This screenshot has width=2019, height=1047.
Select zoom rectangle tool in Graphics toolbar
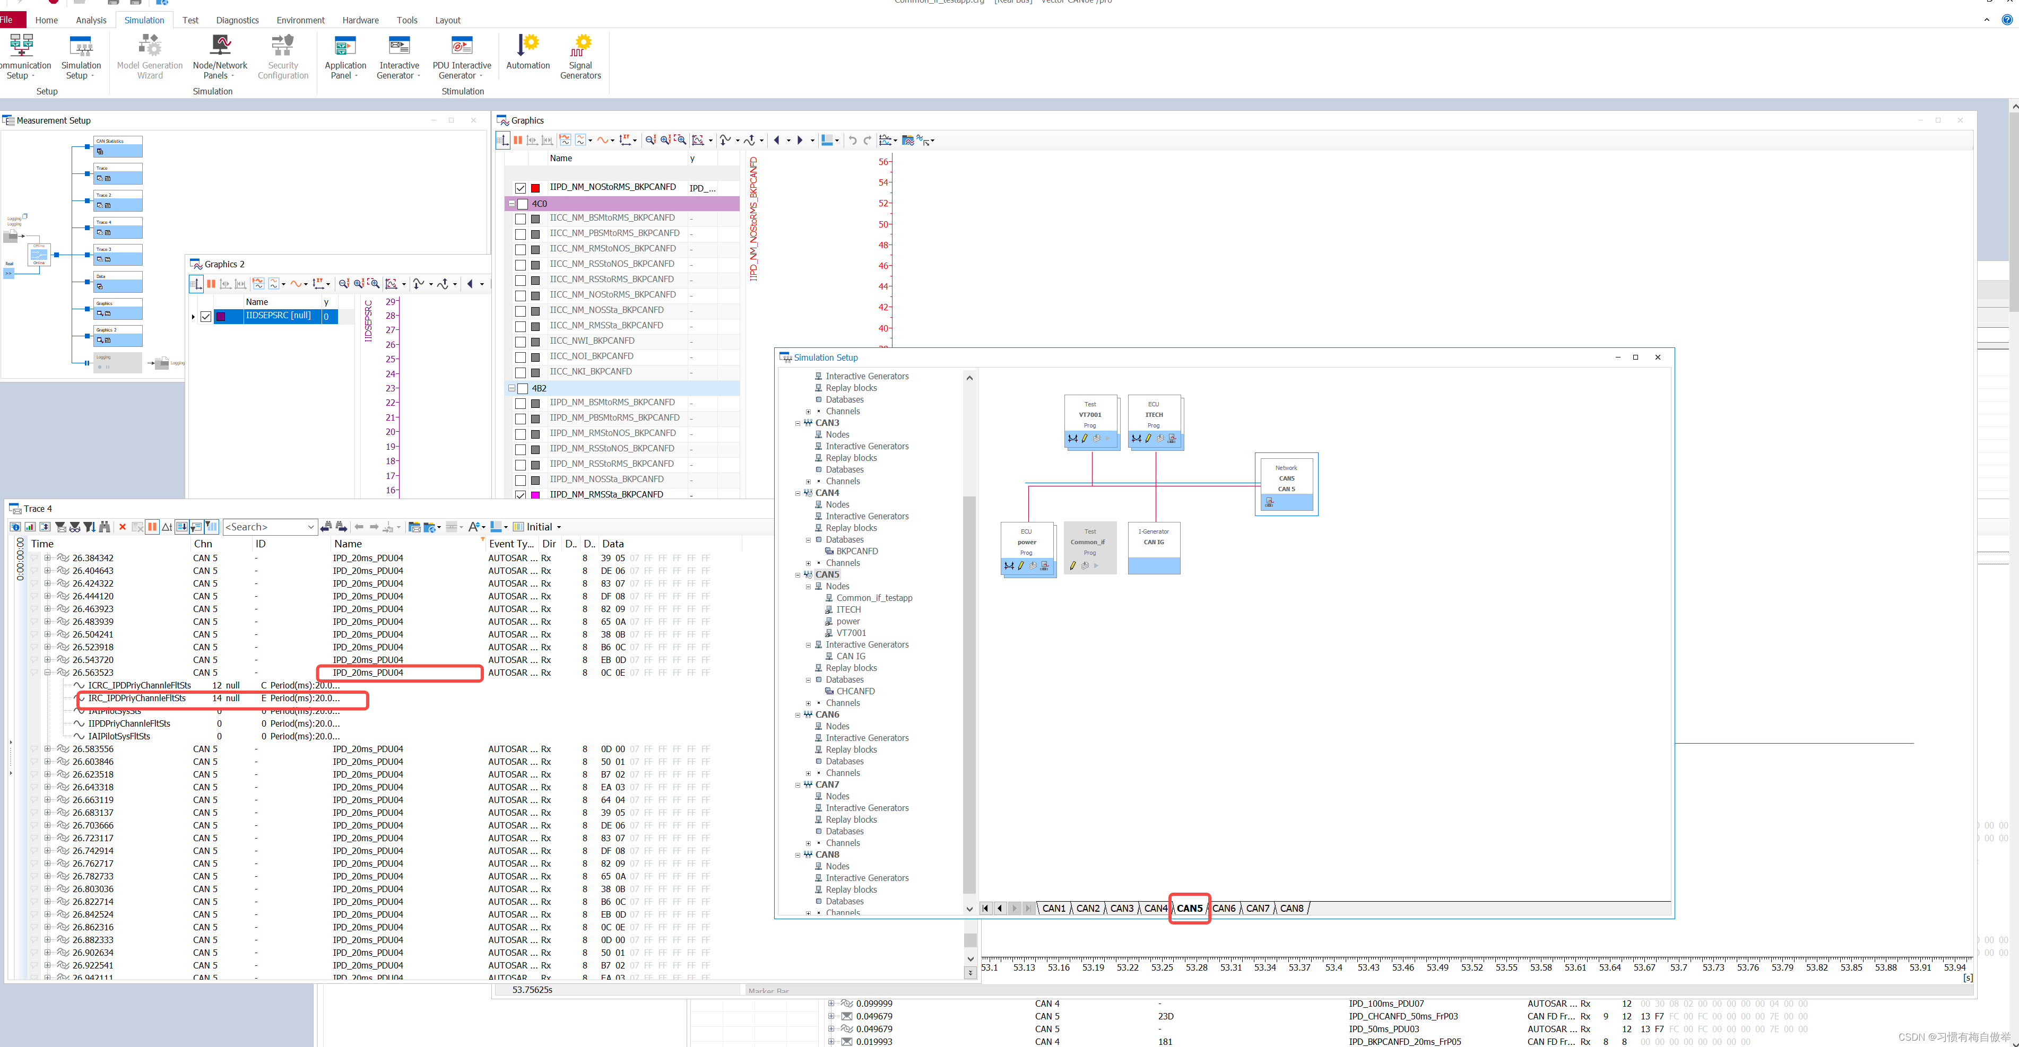pos(680,140)
